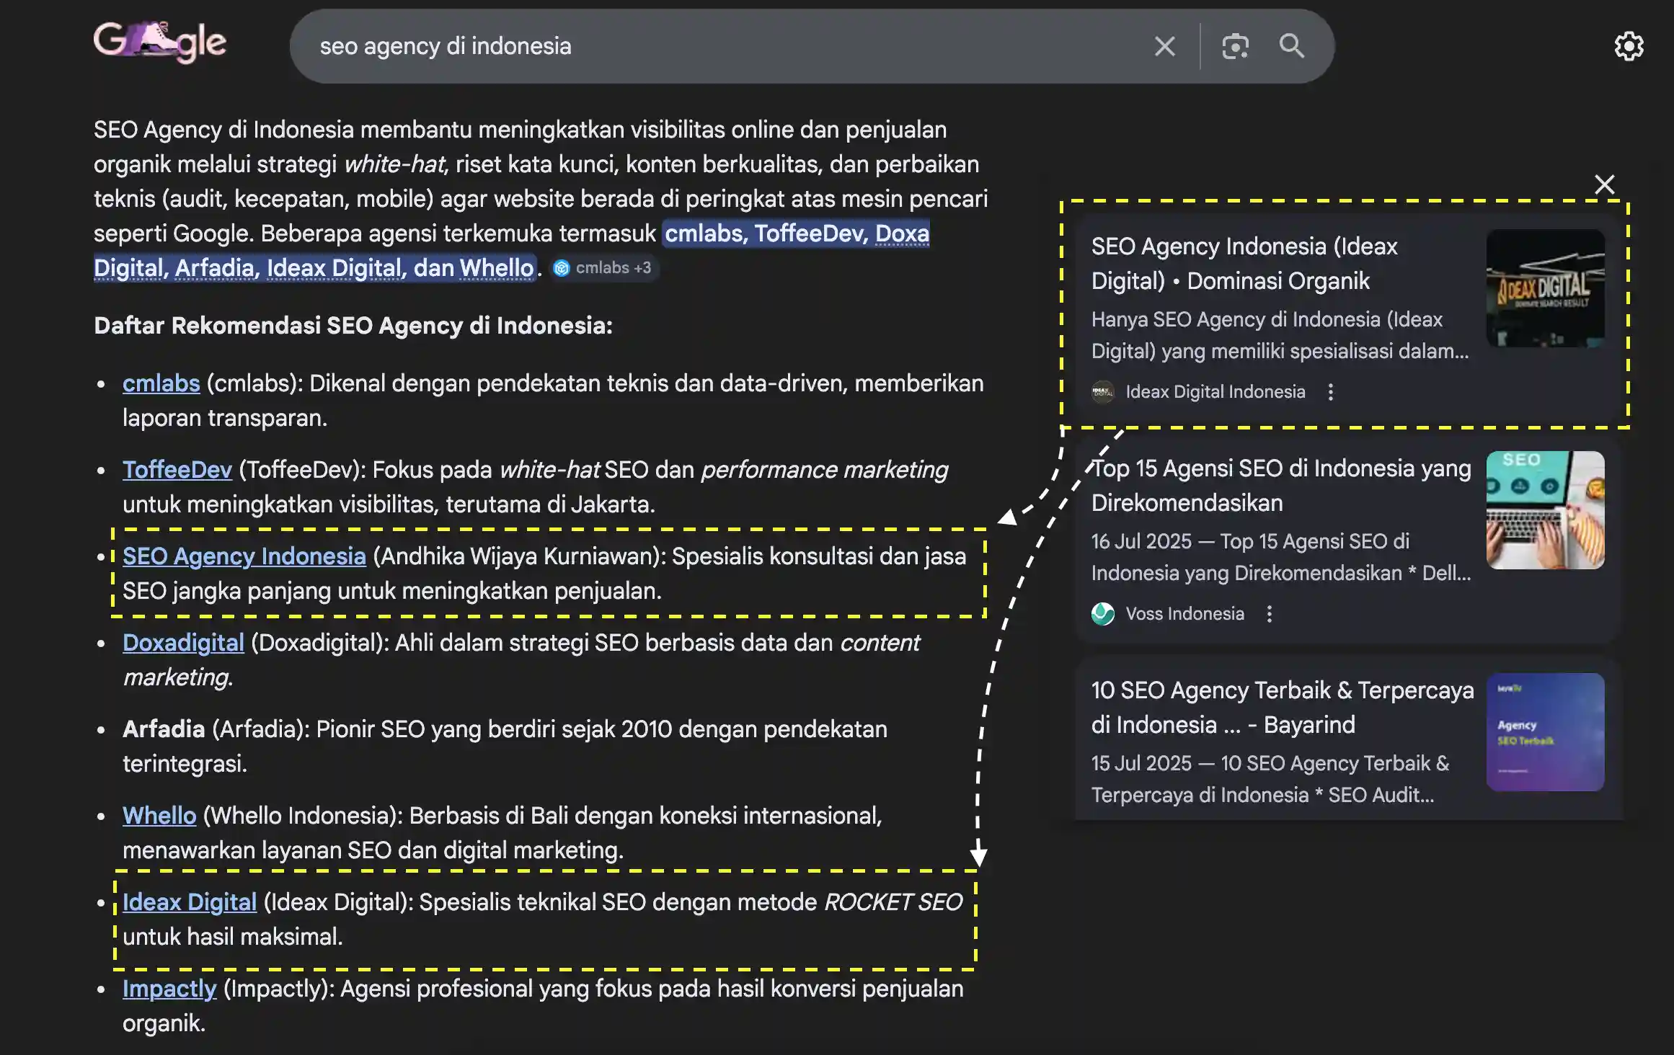Open the SEO Agency Indonesia link

tap(244, 556)
